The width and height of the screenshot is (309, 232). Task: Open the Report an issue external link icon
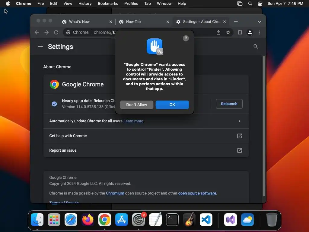(239, 150)
